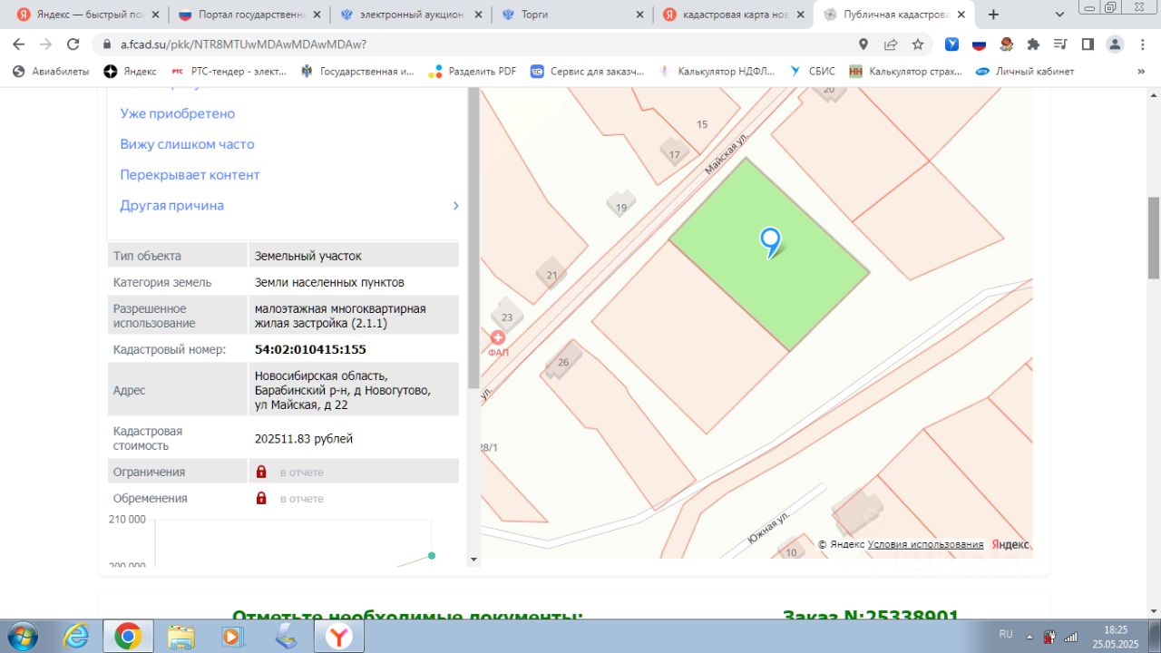Screen dimensions: 1161x653
Task: Click house number 23 on the map
Action: point(506,317)
